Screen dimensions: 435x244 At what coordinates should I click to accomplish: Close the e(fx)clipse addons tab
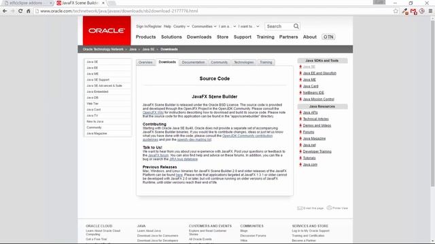pyautogui.click(x=51, y=3)
